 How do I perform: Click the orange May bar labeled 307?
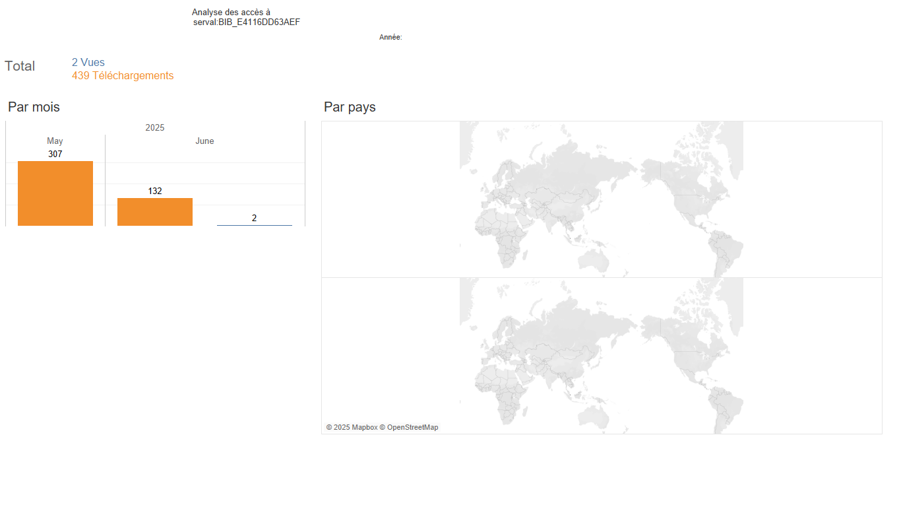[x=55, y=193]
